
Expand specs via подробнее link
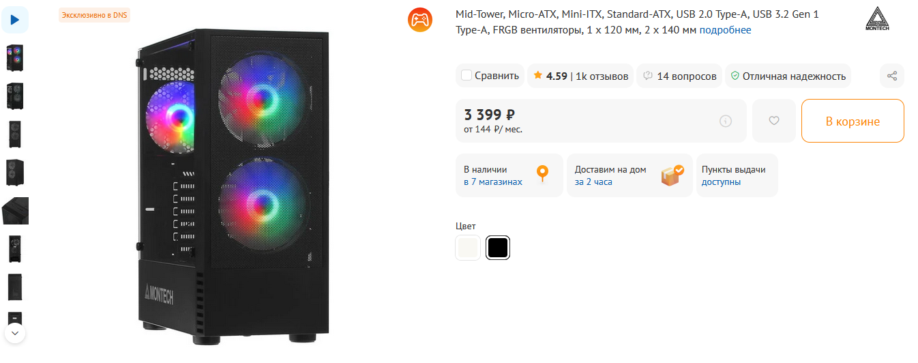[x=725, y=30]
